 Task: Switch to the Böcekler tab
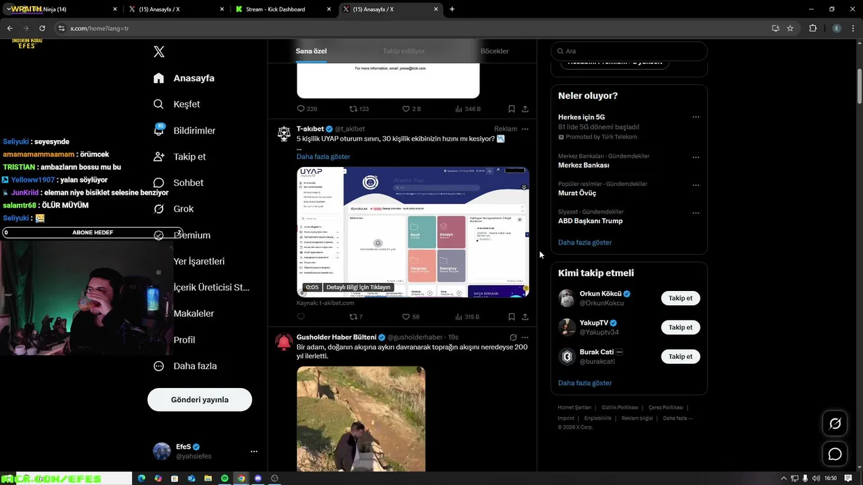(x=494, y=51)
